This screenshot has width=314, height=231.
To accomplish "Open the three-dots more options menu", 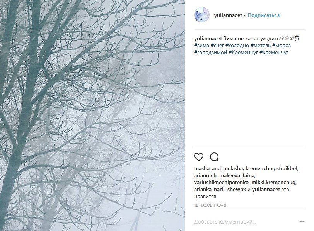I will pos(302,222).
